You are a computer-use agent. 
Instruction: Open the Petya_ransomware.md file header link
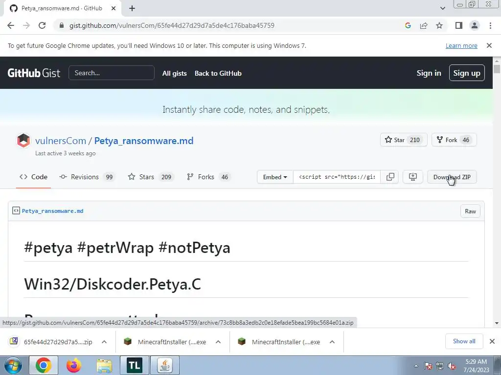click(52, 211)
